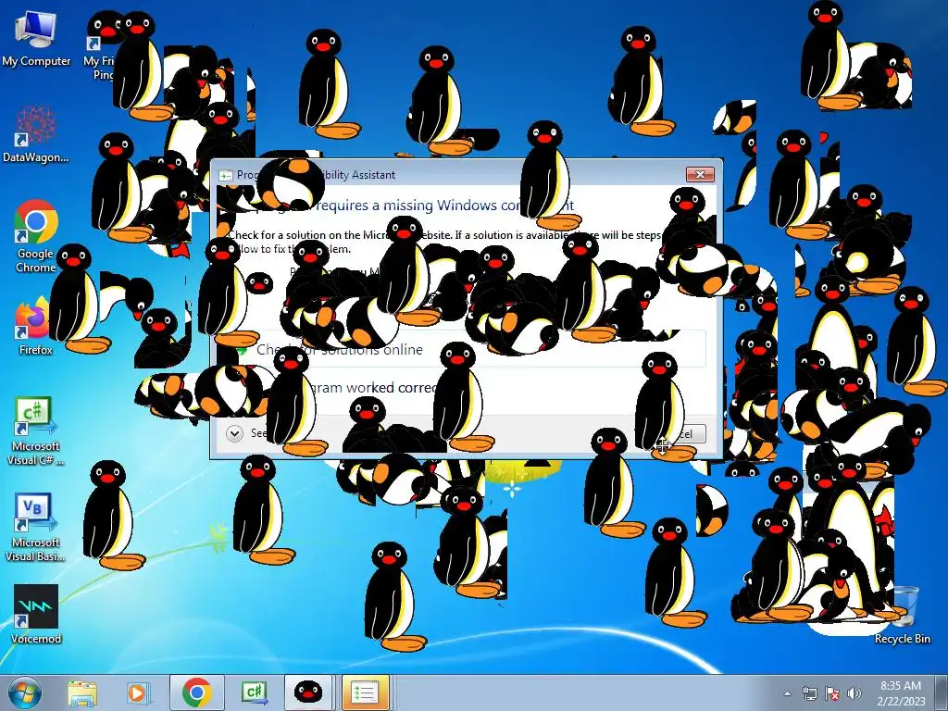Image resolution: width=948 pixels, height=711 pixels.
Task: Launch the Voicemod desktop shortcut
Action: (x=36, y=614)
